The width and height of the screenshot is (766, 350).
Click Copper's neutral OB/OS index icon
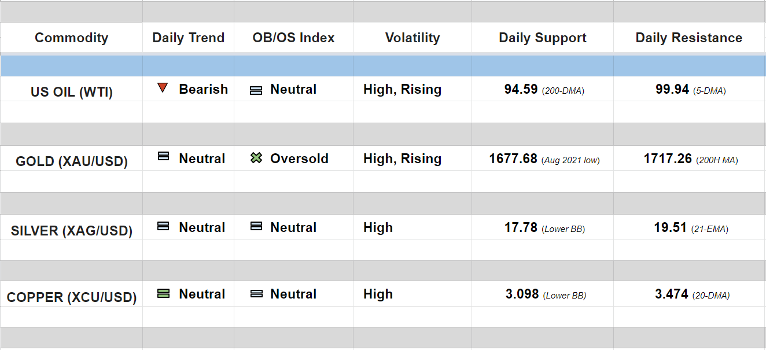(x=256, y=294)
